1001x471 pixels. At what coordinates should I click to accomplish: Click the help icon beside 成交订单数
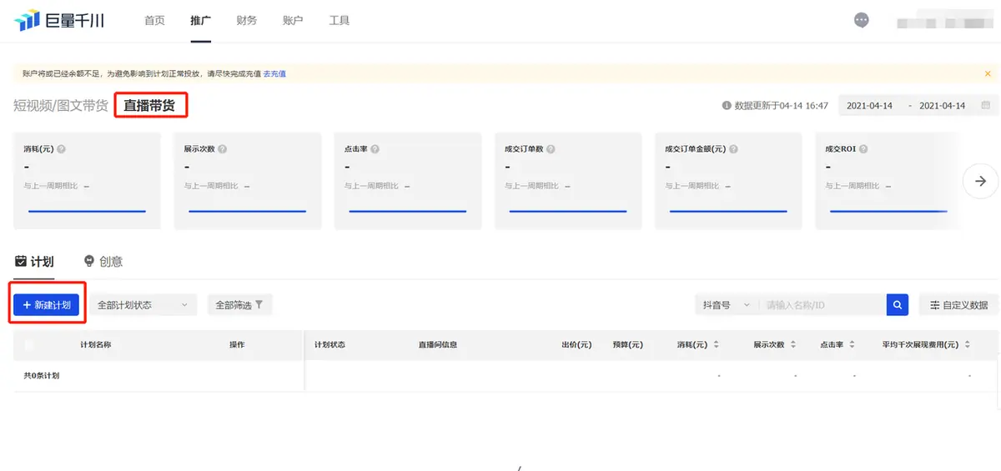[551, 149]
